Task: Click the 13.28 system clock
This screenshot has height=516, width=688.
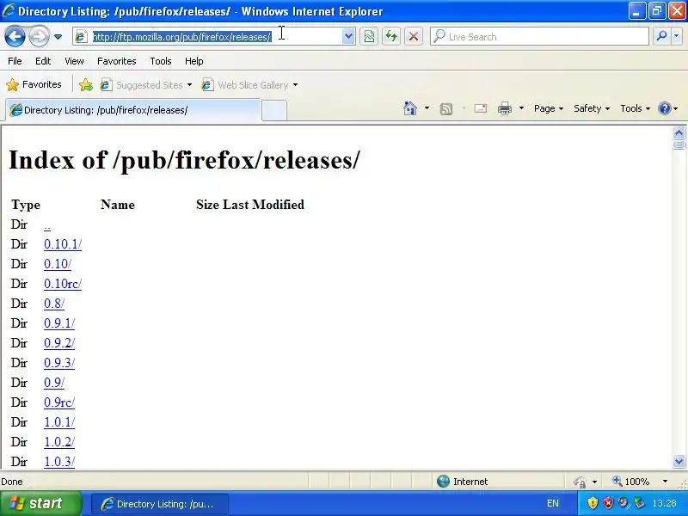Action: tap(664, 503)
